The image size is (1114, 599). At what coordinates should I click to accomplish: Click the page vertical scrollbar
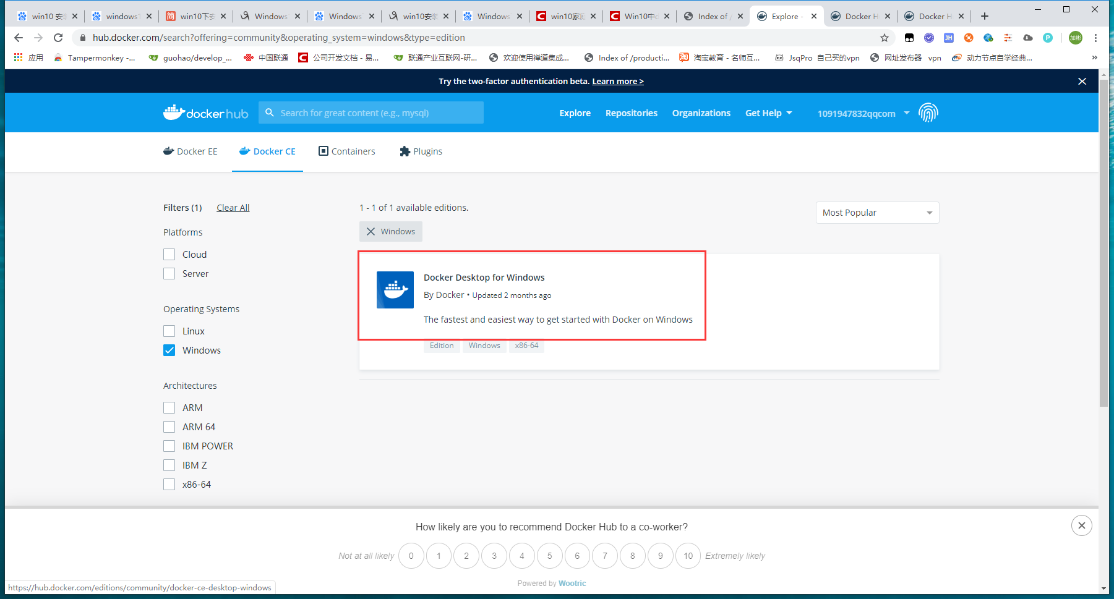[x=1103, y=243]
